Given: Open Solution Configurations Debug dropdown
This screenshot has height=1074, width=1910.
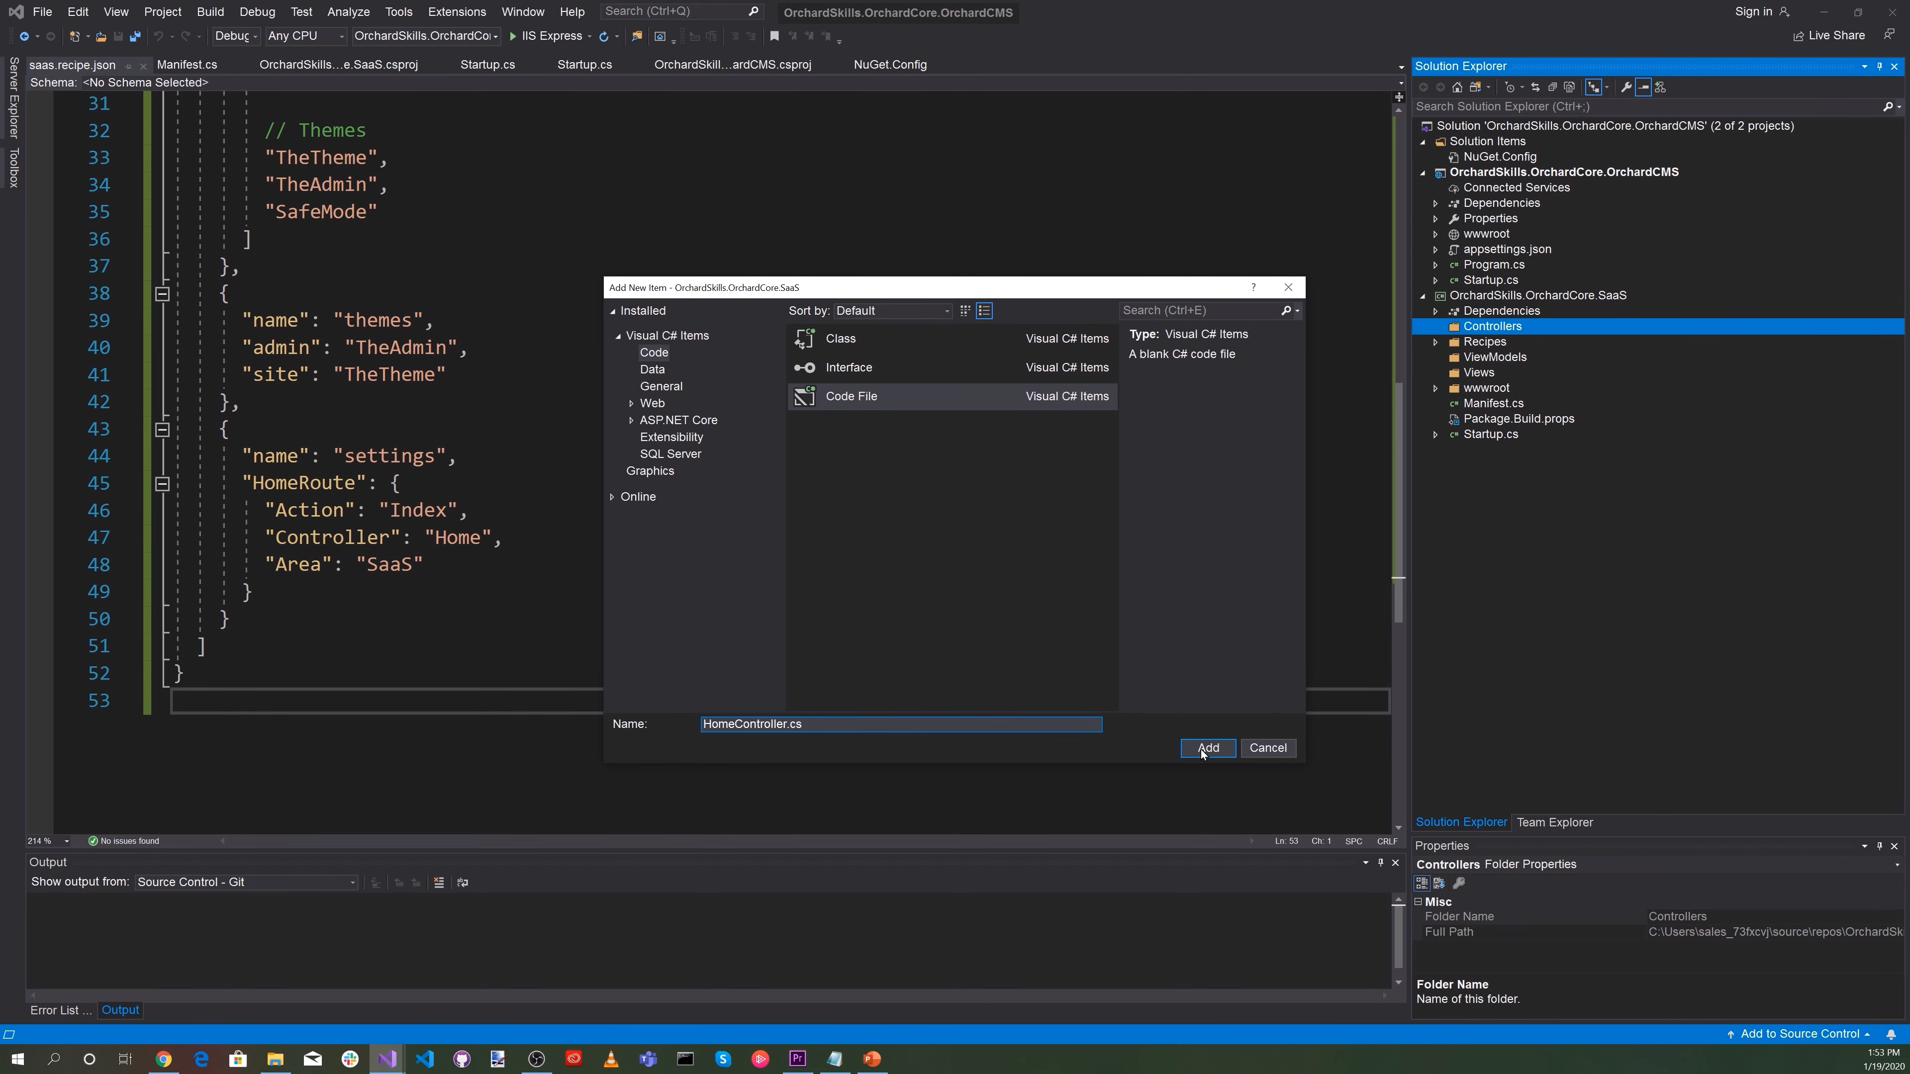Looking at the screenshot, I should 236,36.
